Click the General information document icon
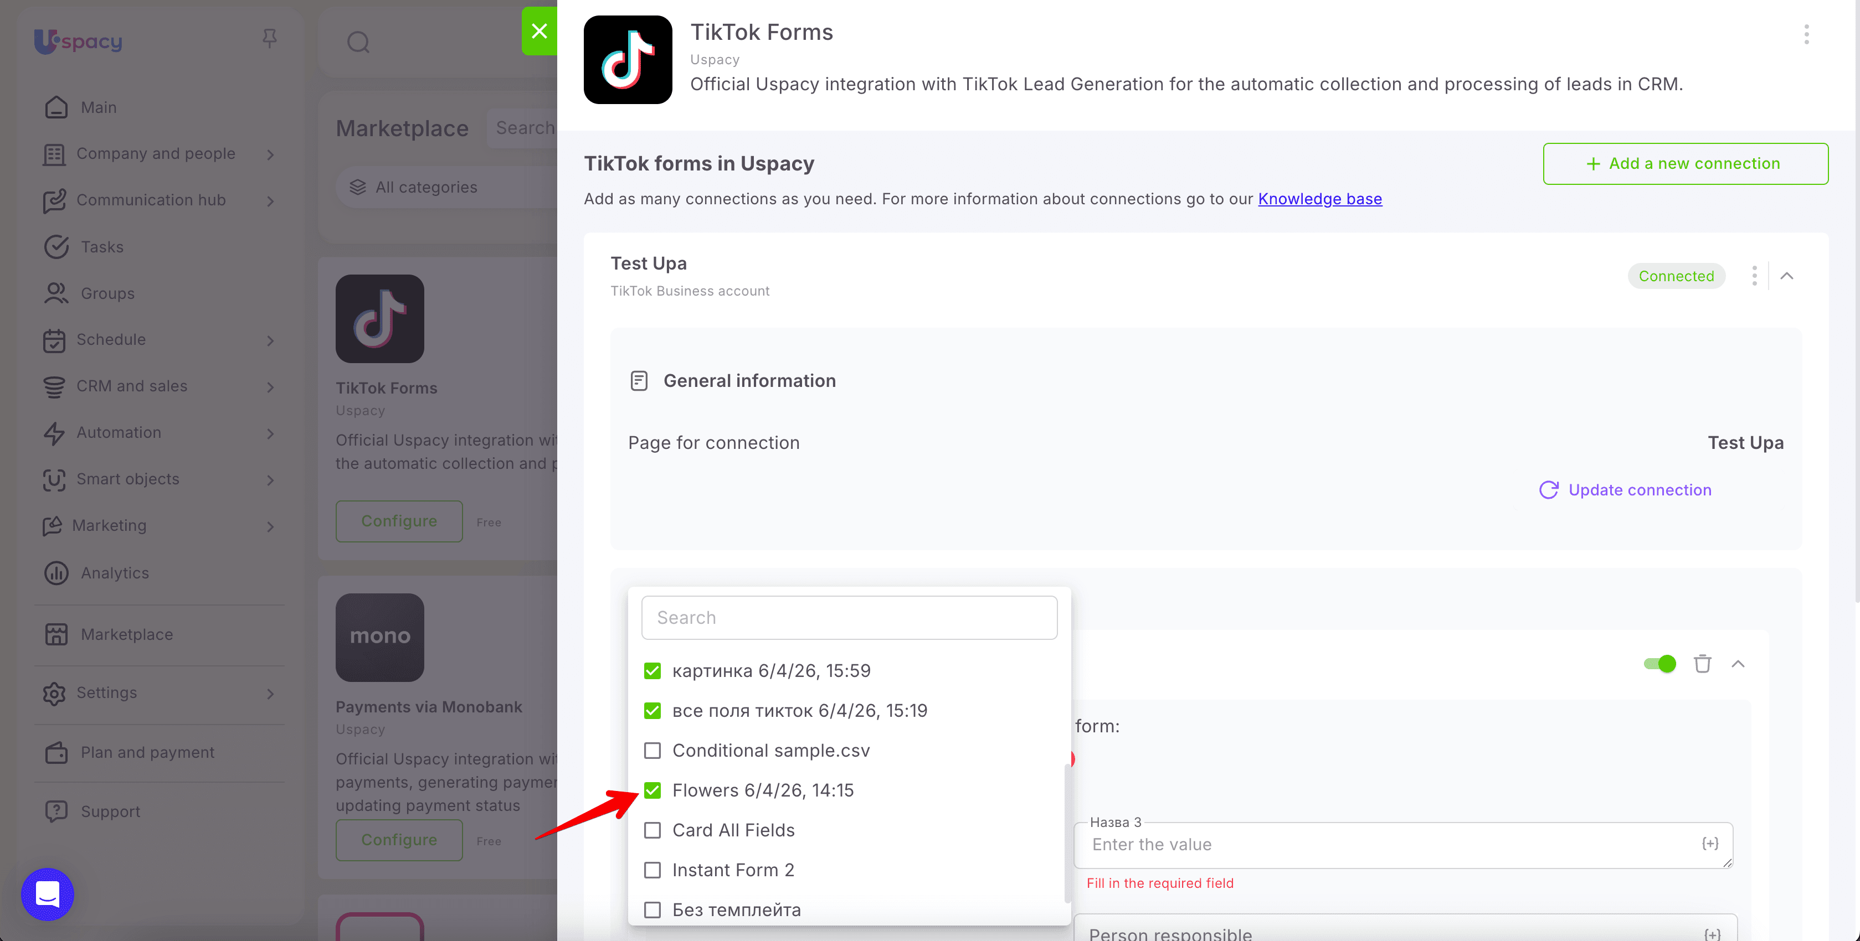Image resolution: width=1860 pixels, height=941 pixels. [639, 380]
